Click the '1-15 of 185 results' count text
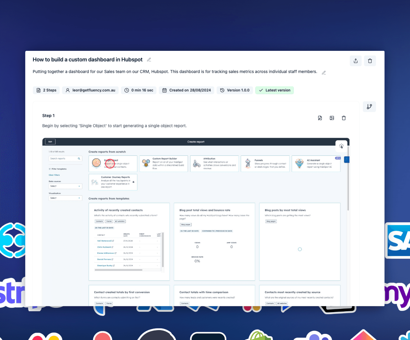Screen dimensions: 410x340 [56, 152]
